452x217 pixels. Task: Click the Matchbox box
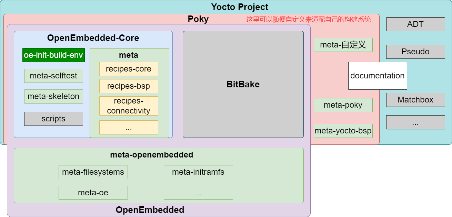pyautogui.click(x=415, y=100)
